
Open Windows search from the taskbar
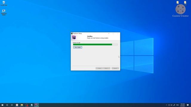7,105
